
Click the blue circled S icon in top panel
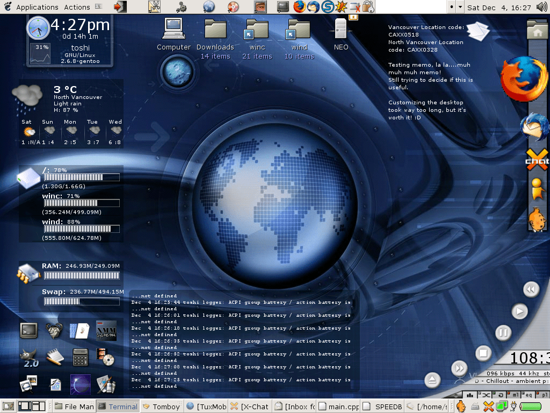[327, 6]
